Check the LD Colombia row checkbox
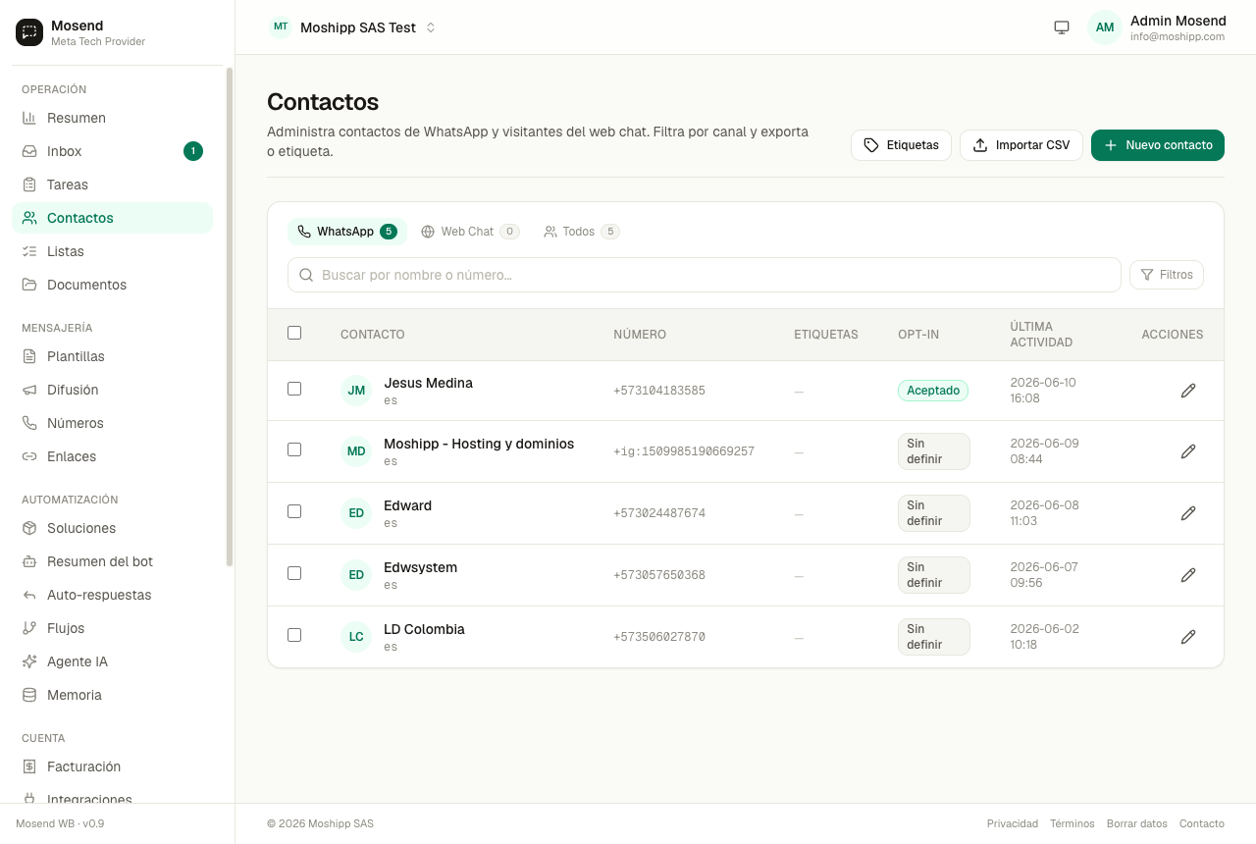The image size is (1256, 844). click(294, 635)
